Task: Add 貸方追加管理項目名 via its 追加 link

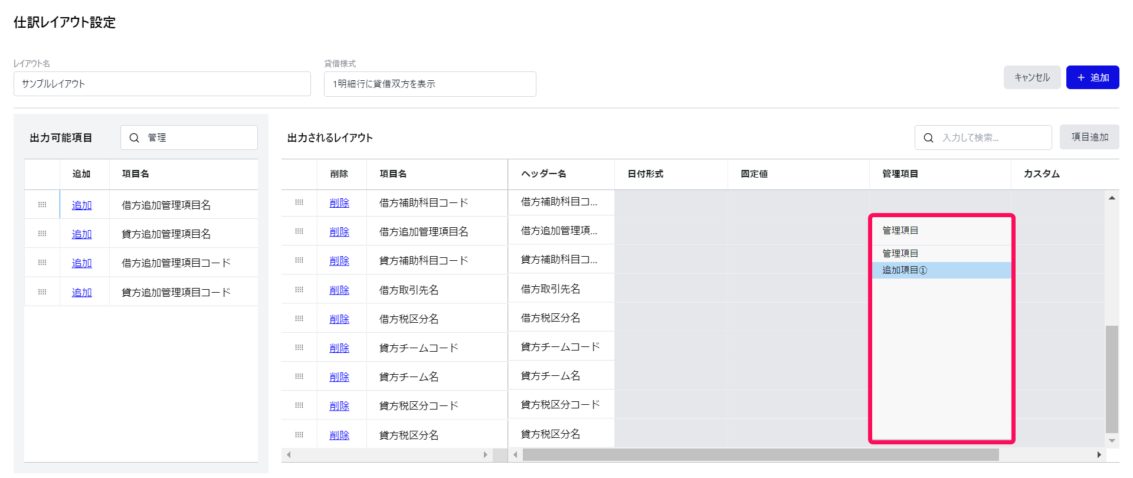Action: pyautogui.click(x=82, y=234)
